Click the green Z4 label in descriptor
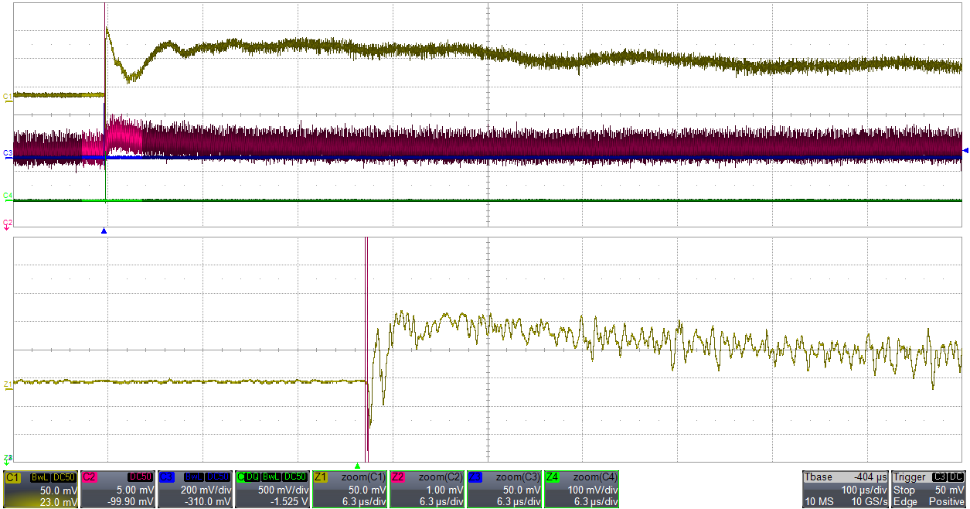This screenshot has width=970, height=509. 553,477
